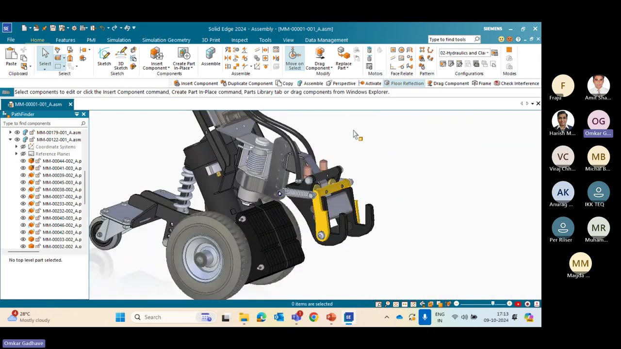Image resolution: width=621 pixels, height=349 pixels.
Task: Hide part MM-00033-002_A using eye icon
Action: [23, 239]
